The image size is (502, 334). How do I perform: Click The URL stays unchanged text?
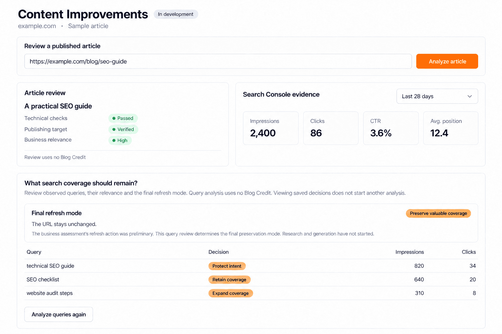64,224
